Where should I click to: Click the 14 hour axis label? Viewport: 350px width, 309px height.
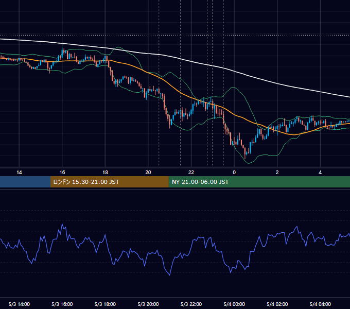pos(19,173)
